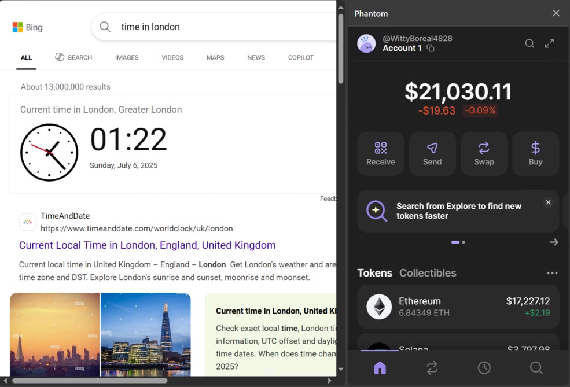Go to the activity history clock tab

point(484,367)
